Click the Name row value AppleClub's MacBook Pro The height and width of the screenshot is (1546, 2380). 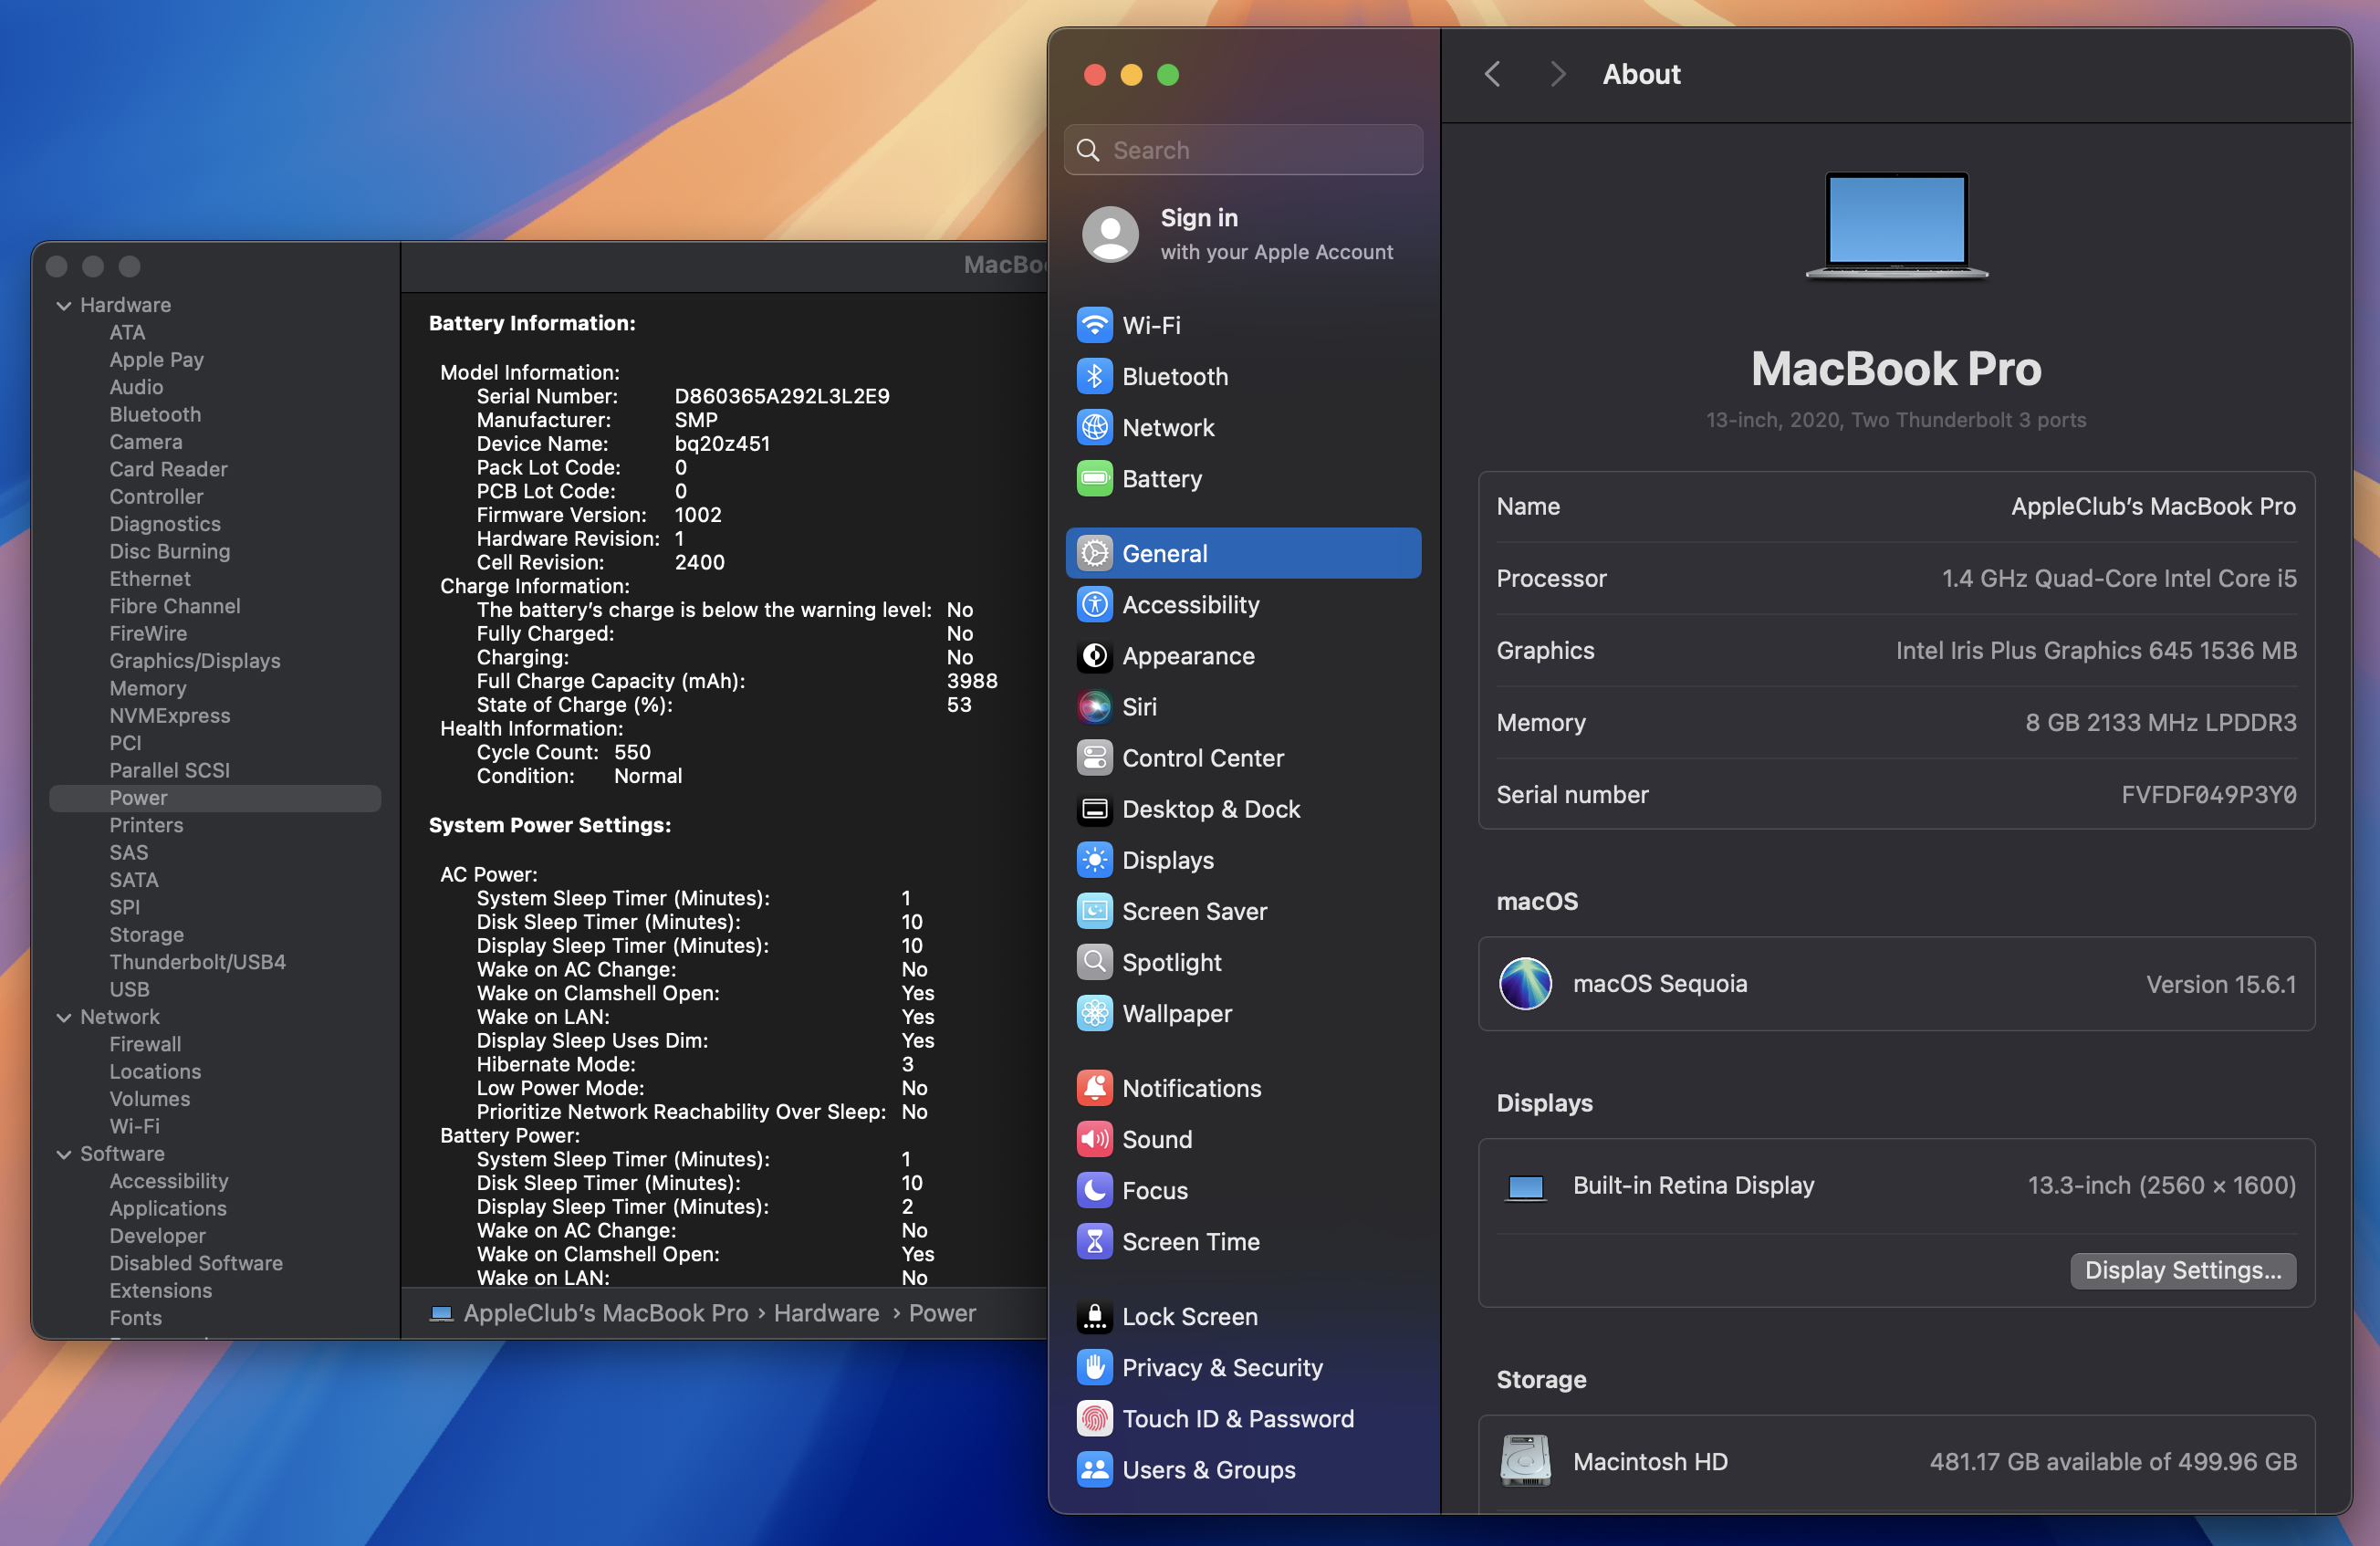tap(2153, 507)
